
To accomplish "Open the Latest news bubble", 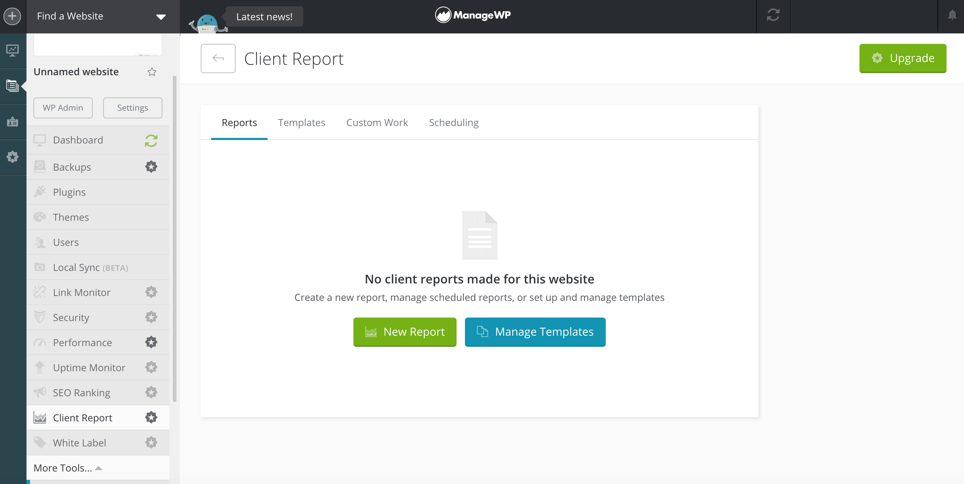I will (x=264, y=17).
